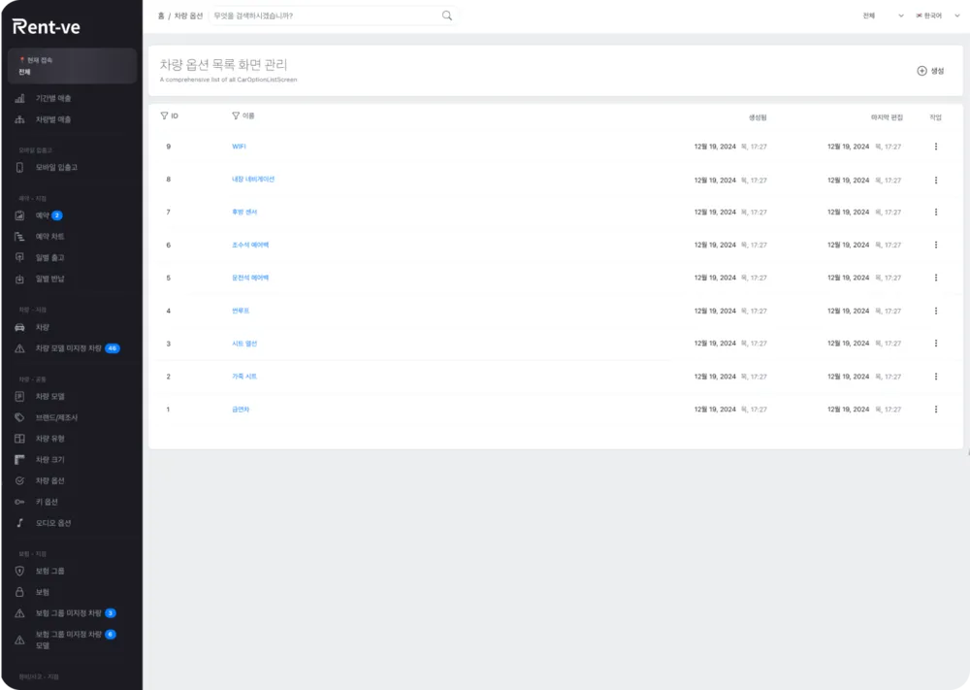Select the car icon for 차량
970x690 pixels.
19,327
